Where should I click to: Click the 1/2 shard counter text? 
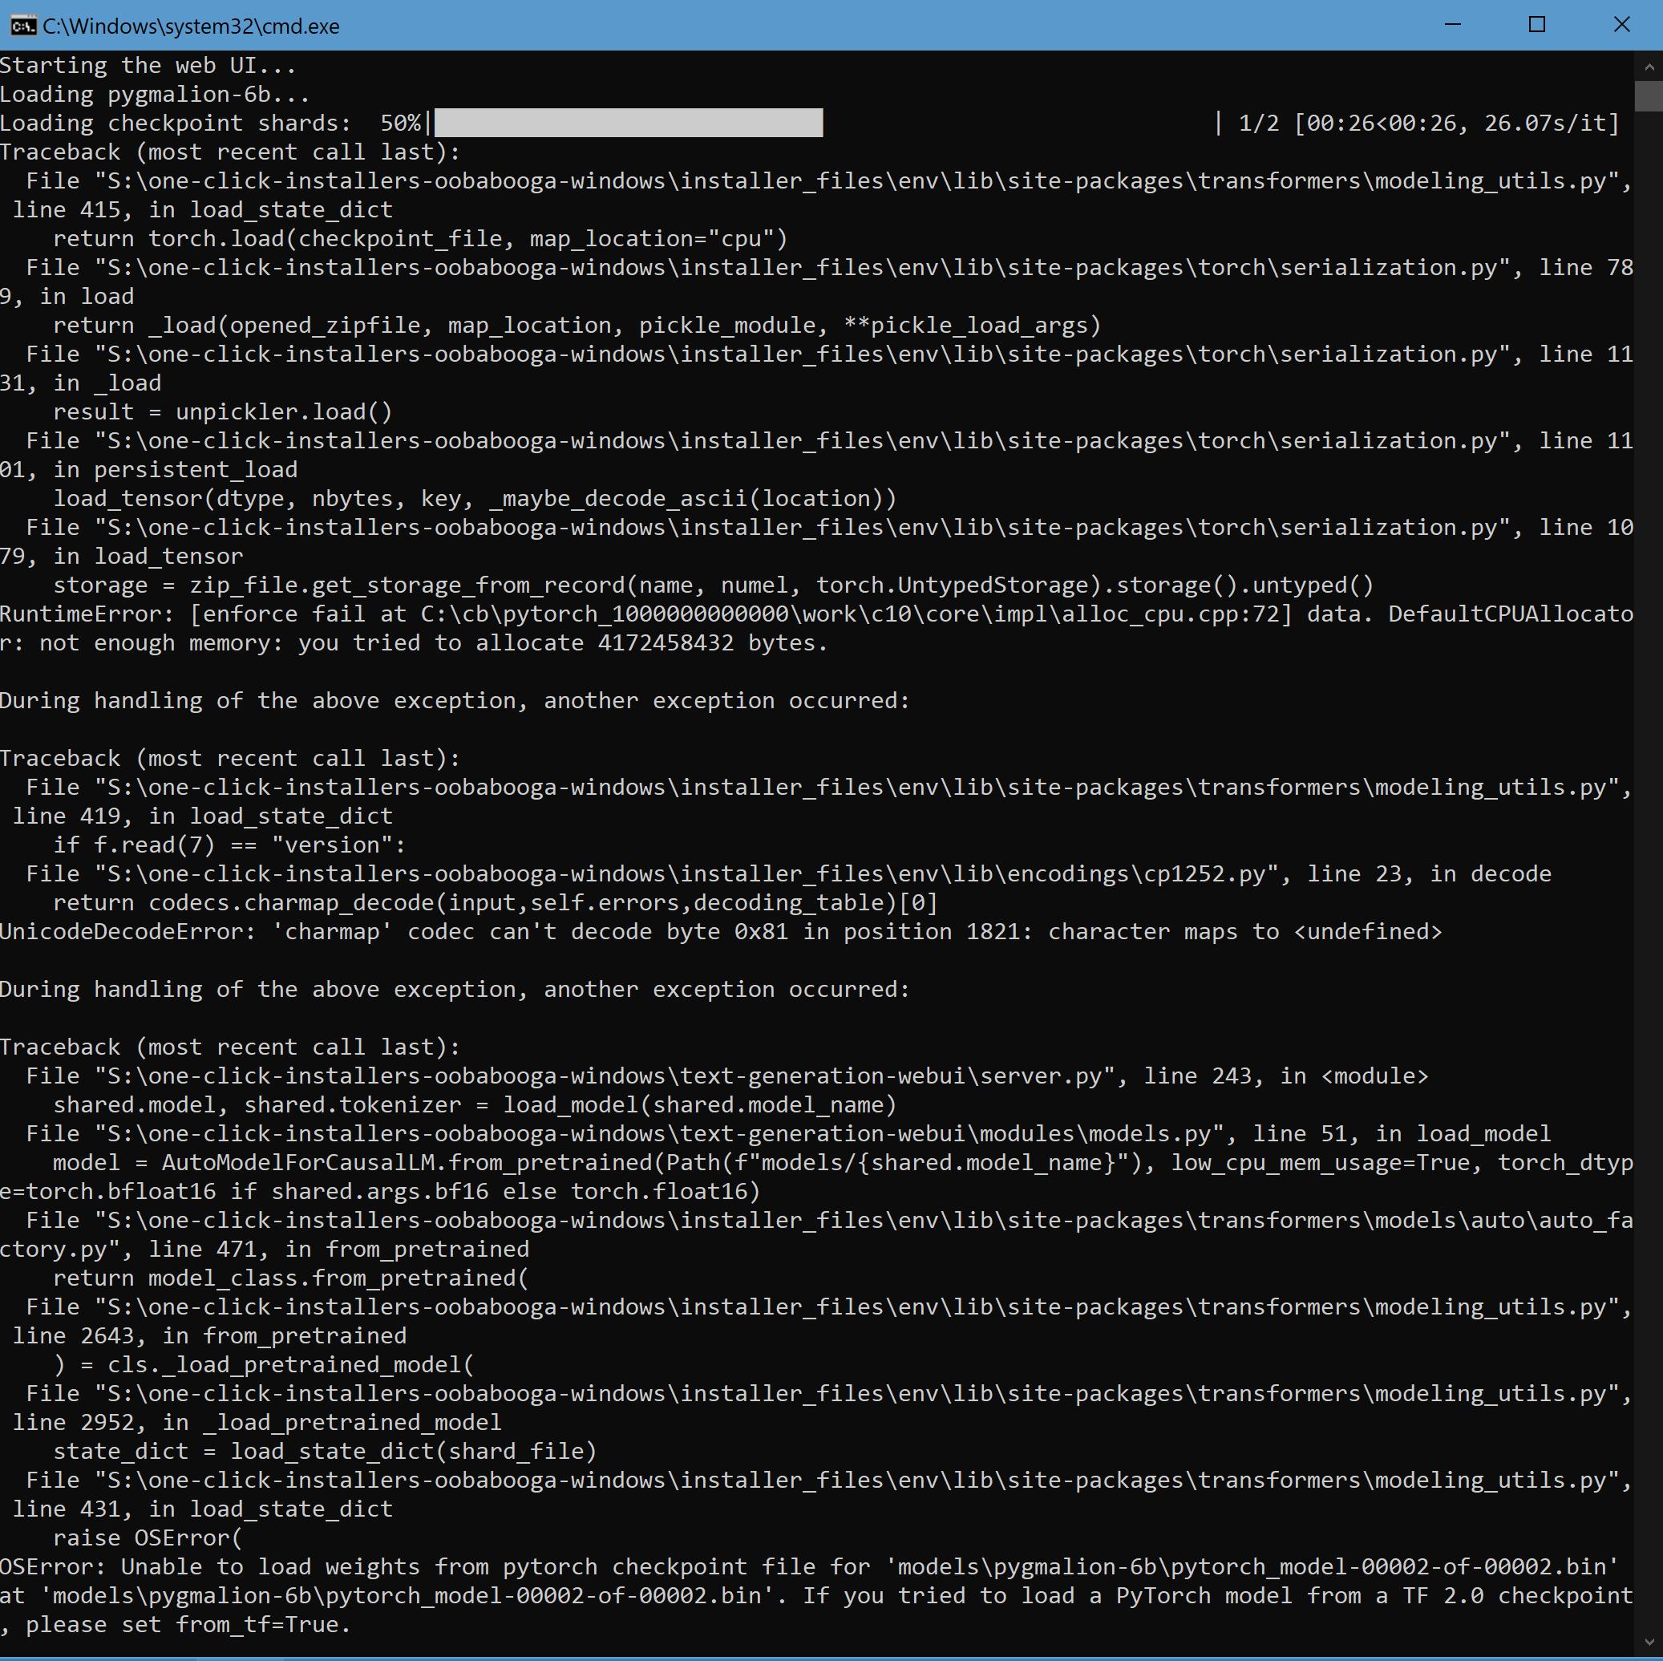click(x=1256, y=122)
